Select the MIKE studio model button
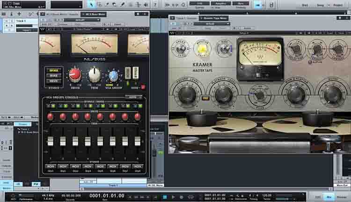 [54, 76]
